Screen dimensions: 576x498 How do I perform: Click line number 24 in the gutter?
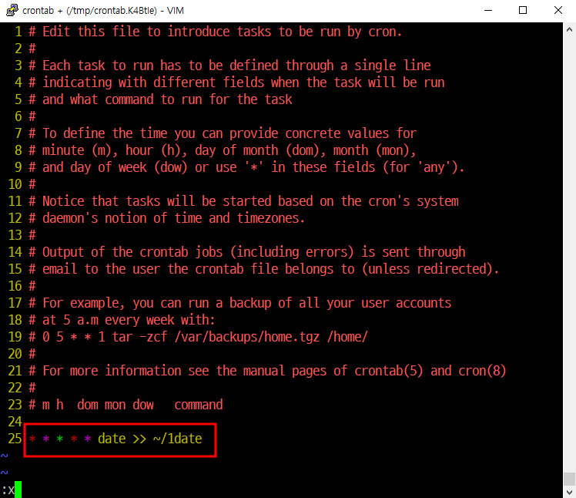tap(15, 422)
